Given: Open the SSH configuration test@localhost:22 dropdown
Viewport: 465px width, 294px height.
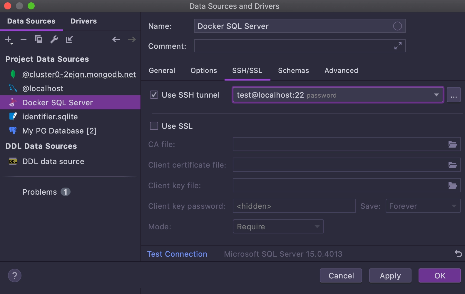Looking at the screenshot, I should (x=338, y=95).
